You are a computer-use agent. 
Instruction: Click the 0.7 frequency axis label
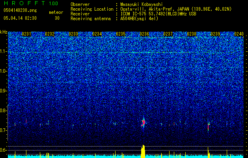4,130
